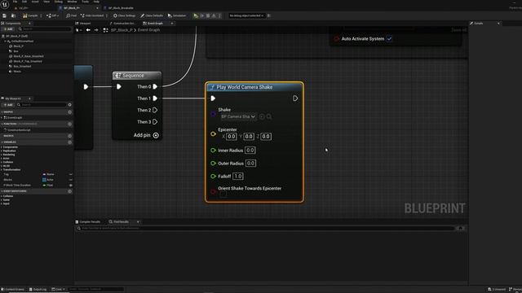Click the Simulation button
Viewport: 522px width, 293px height.
(177, 15)
